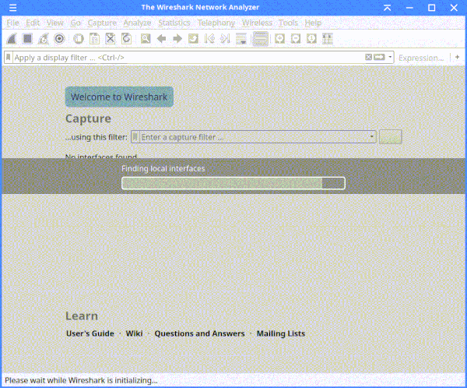Expand capture filter dropdown arrow
This screenshot has height=388, width=467.
[x=372, y=136]
